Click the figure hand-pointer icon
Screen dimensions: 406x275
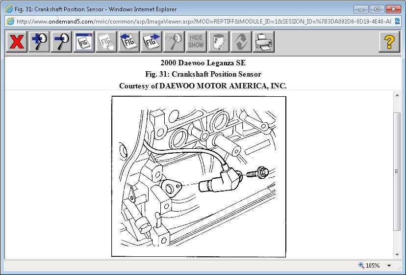tap(106, 42)
